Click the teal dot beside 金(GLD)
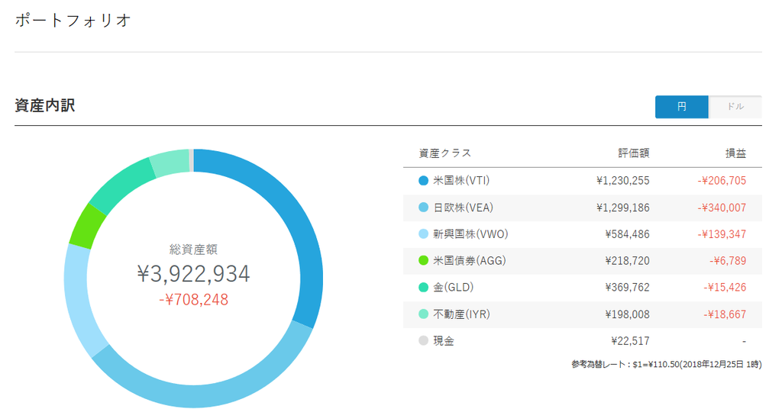This screenshot has height=409, width=782. 423,288
